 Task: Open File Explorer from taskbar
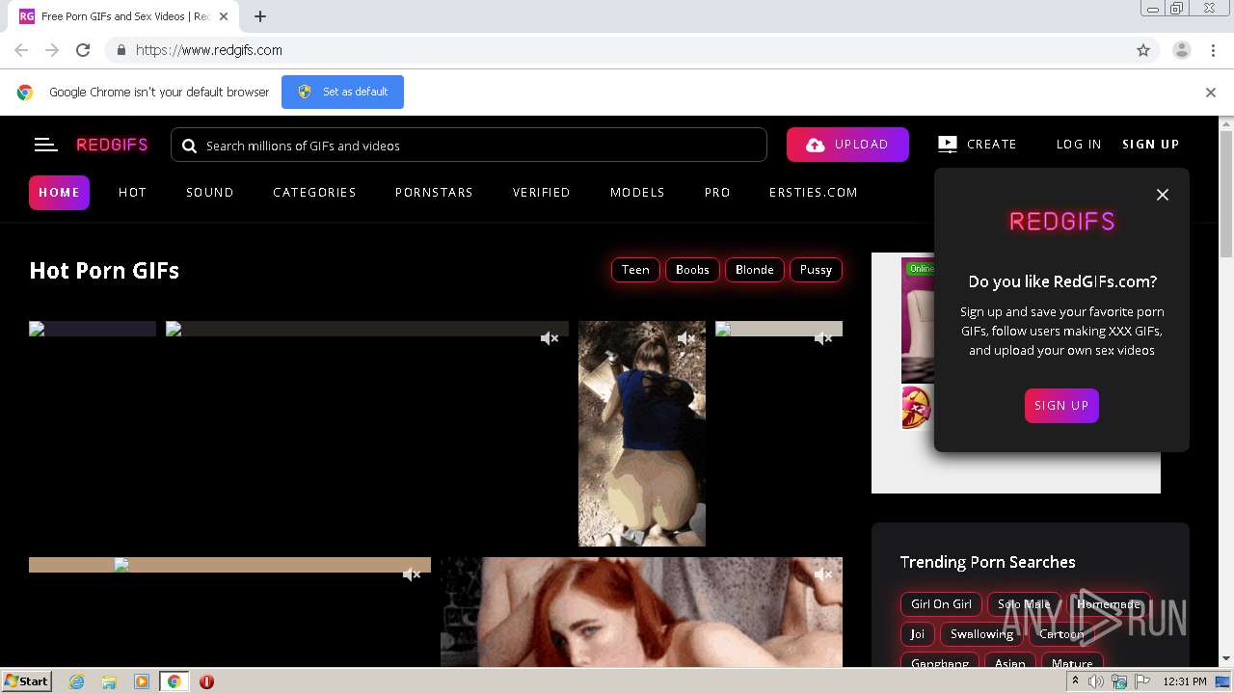109,681
